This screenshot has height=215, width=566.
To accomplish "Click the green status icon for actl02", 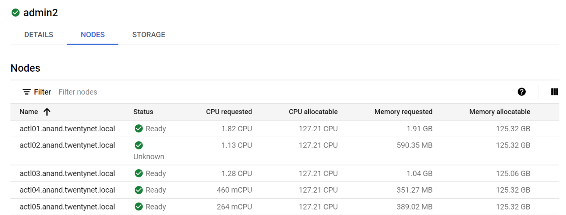I will click(x=139, y=145).
